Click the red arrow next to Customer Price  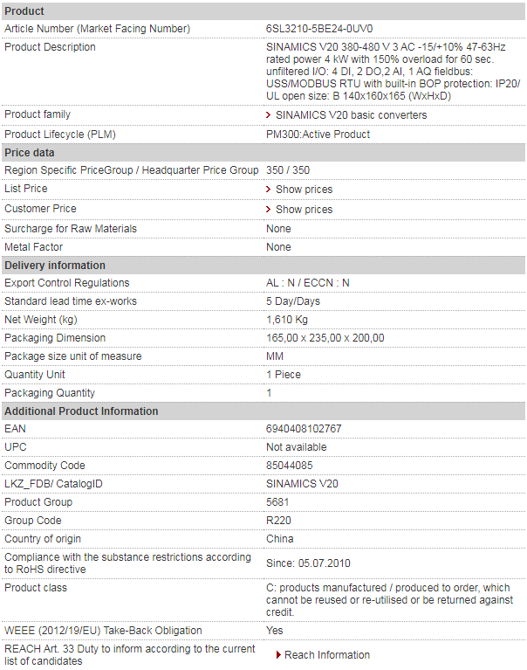(268, 209)
